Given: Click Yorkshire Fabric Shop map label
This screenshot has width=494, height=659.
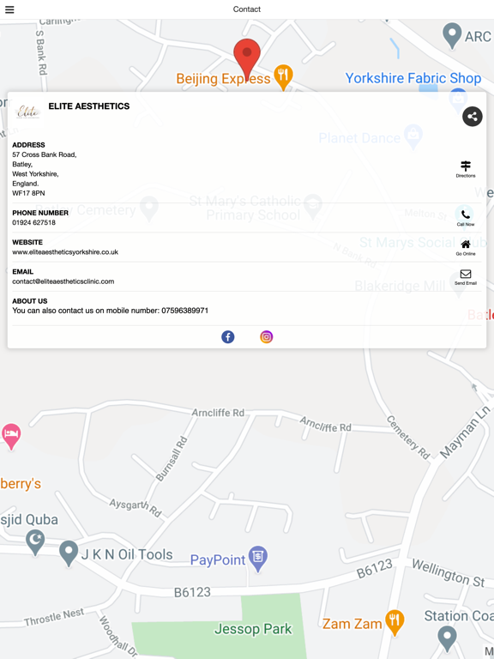Looking at the screenshot, I should tap(413, 78).
